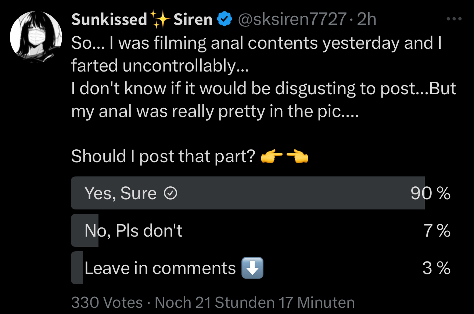Open the Sunkissed Siren profile name
Image resolution: width=474 pixels, height=314 pixels.
click(x=141, y=19)
